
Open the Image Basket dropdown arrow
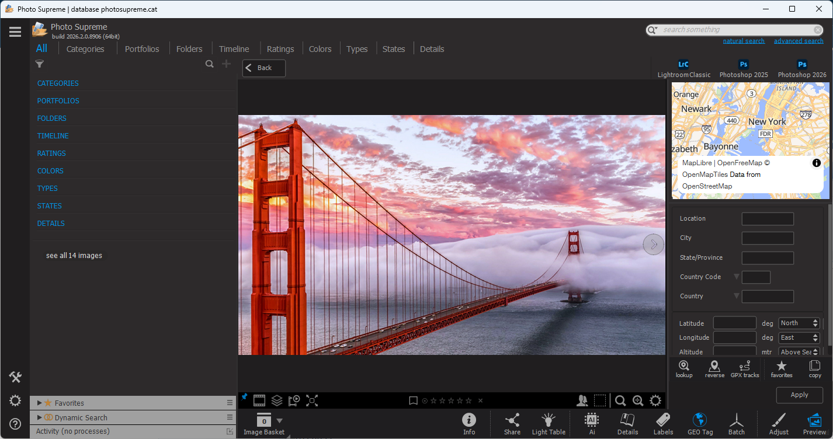tap(279, 420)
